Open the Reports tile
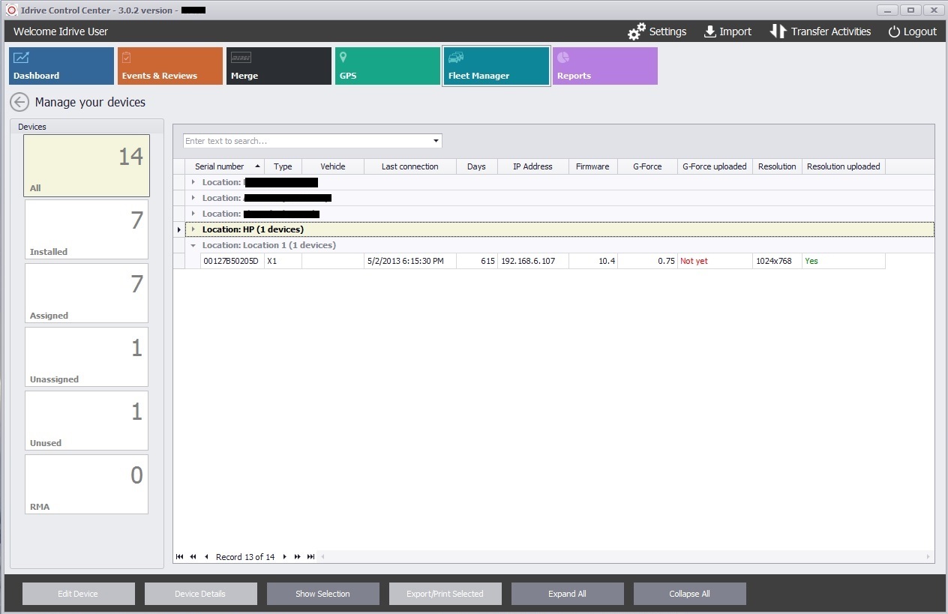Screen dimensions: 948x614 click(x=605, y=66)
